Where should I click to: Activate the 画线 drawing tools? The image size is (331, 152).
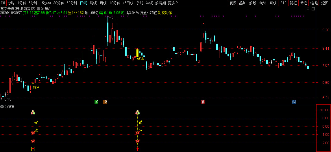click(273, 3)
